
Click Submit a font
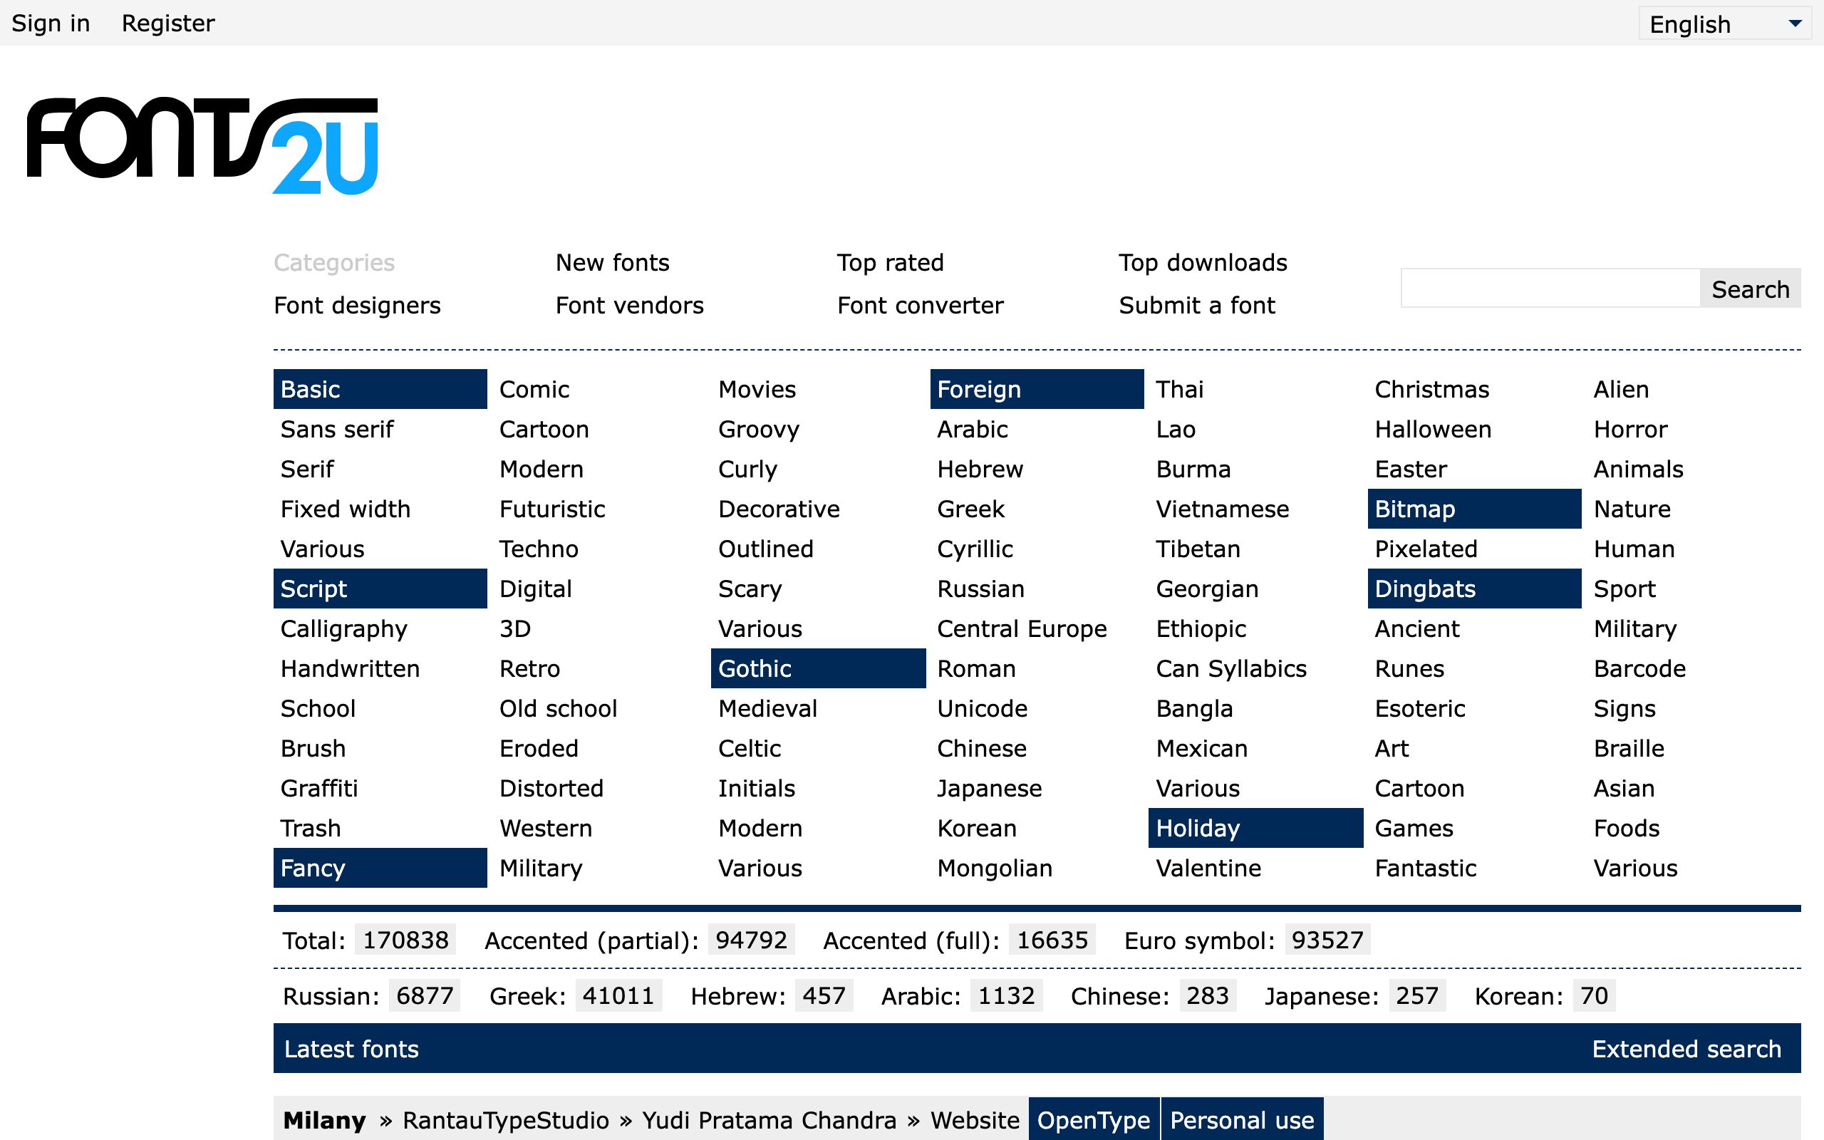click(x=1197, y=306)
